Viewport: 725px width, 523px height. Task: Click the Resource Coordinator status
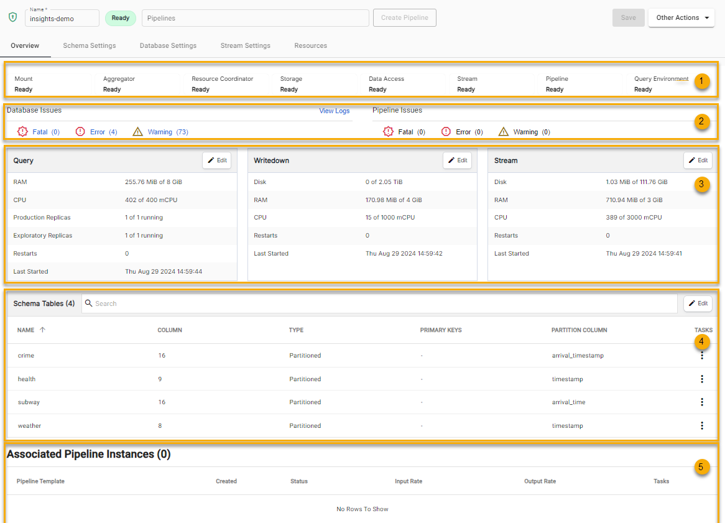click(x=200, y=90)
